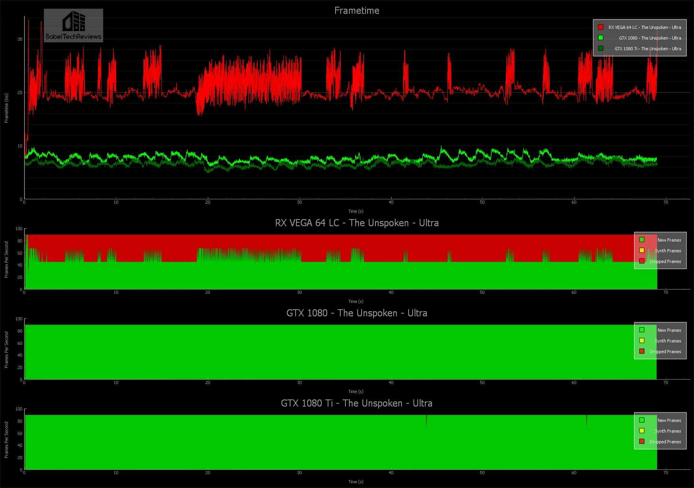The height and width of the screenshot is (488, 694).
Task: Click 'Time (s)' label under GTX 1080 chart
Action: 356,392
